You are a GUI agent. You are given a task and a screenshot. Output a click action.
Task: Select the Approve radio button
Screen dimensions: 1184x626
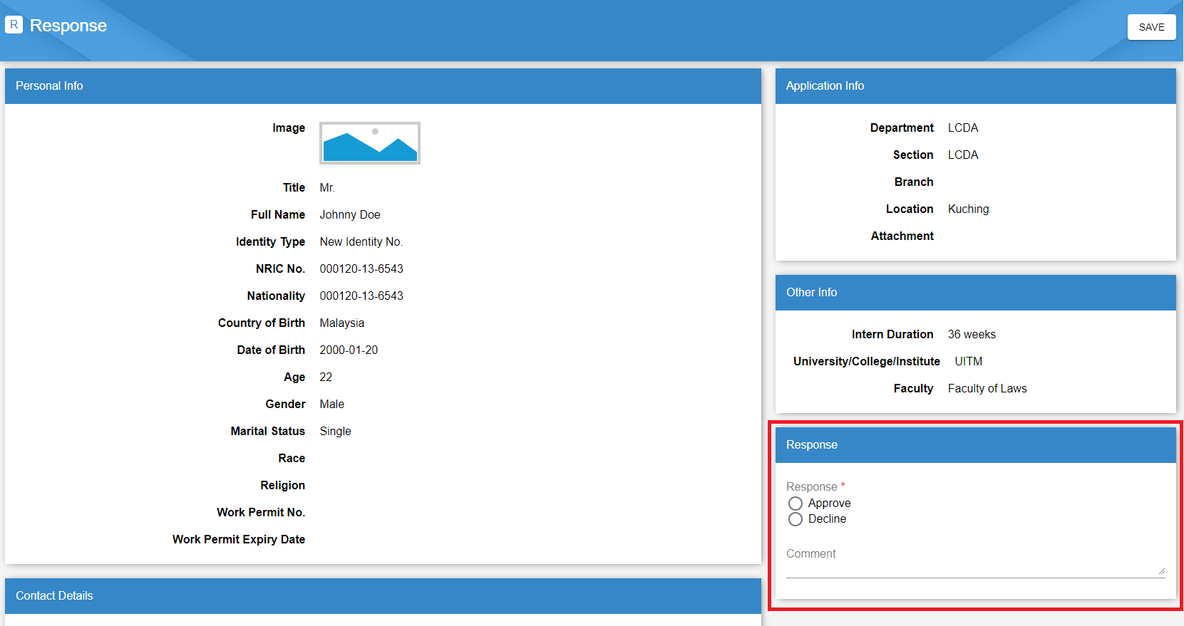coord(796,504)
